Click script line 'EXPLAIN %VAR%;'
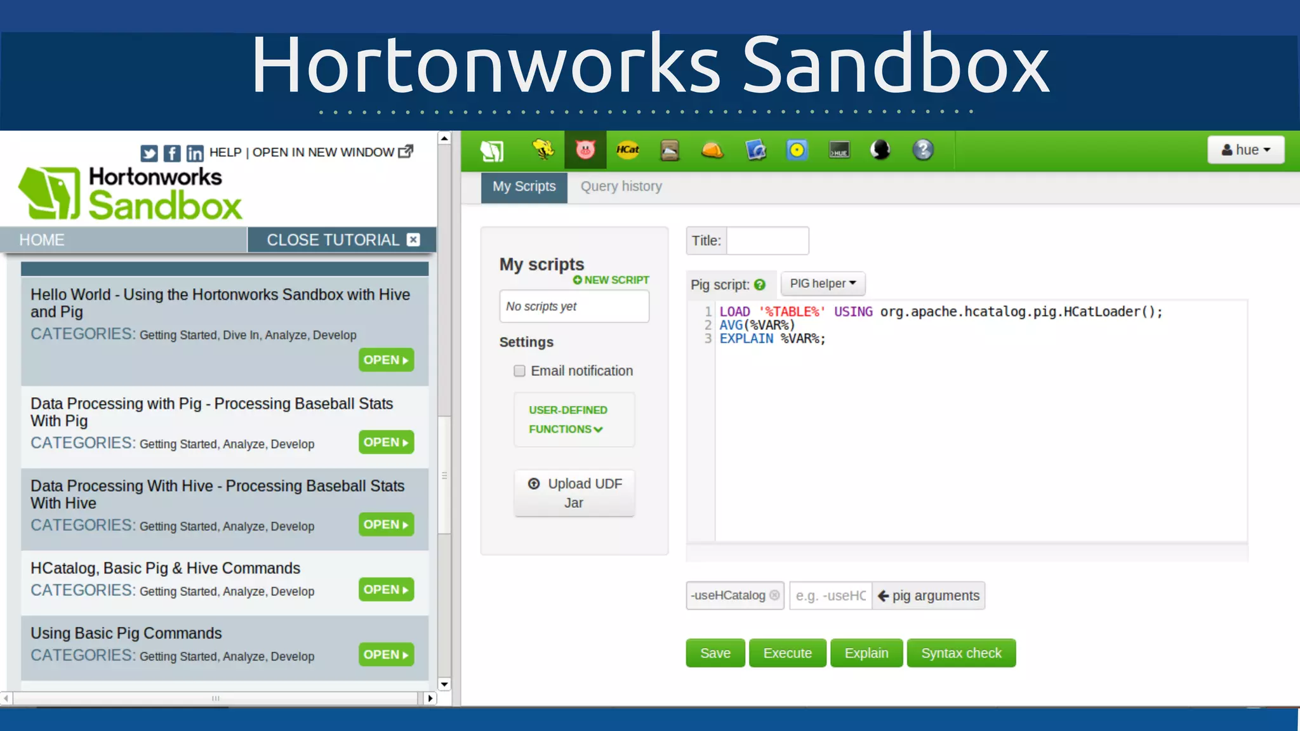This screenshot has height=731, width=1300. click(x=772, y=338)
